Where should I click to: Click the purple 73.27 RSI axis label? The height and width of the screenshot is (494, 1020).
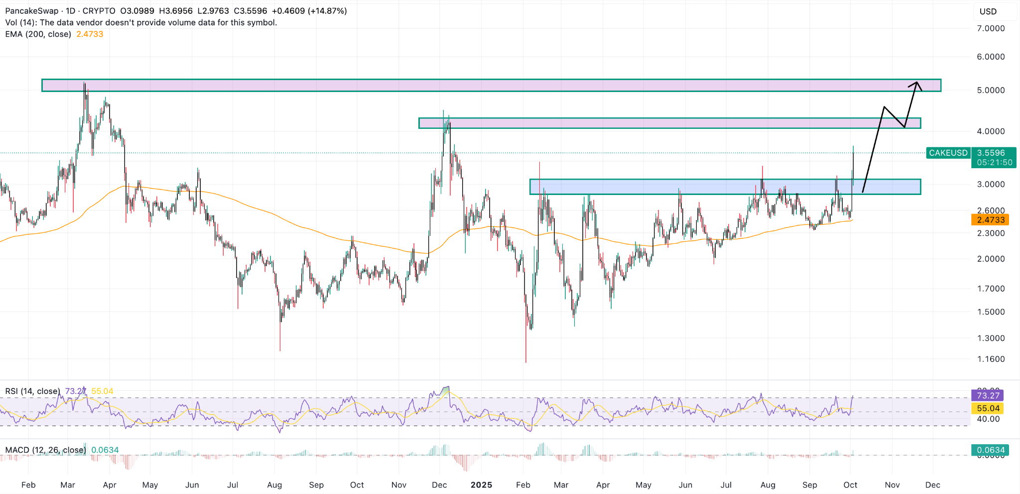tap(988, 396)
